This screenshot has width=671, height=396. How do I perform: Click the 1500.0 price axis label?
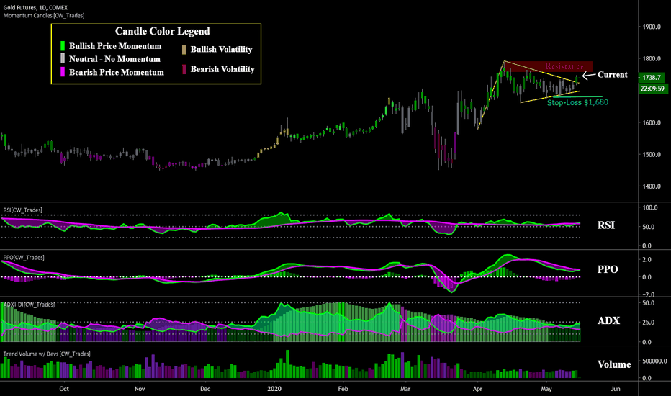point(652,155)
